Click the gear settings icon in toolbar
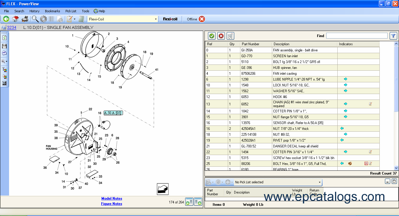 (x=44, y=19)
